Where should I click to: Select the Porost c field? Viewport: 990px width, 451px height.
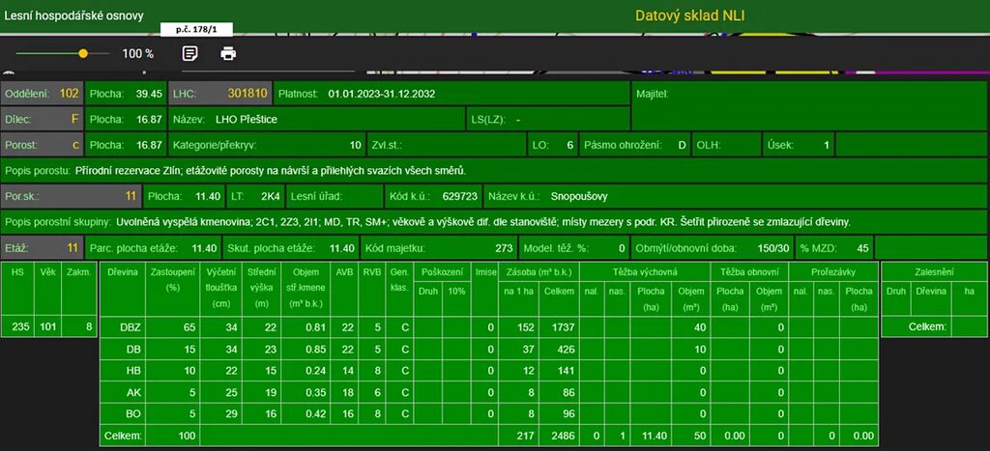(x=43, y=145)
